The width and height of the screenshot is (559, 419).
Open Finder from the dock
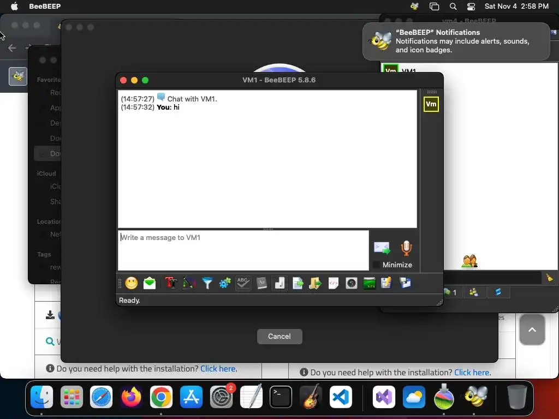point(41,397)
